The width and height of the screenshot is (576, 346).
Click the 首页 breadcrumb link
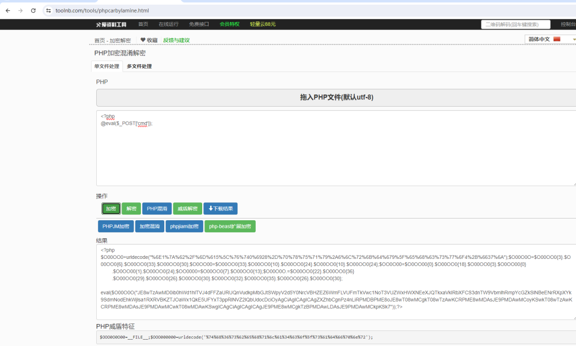pyautogui.click(x=100, y=40)
